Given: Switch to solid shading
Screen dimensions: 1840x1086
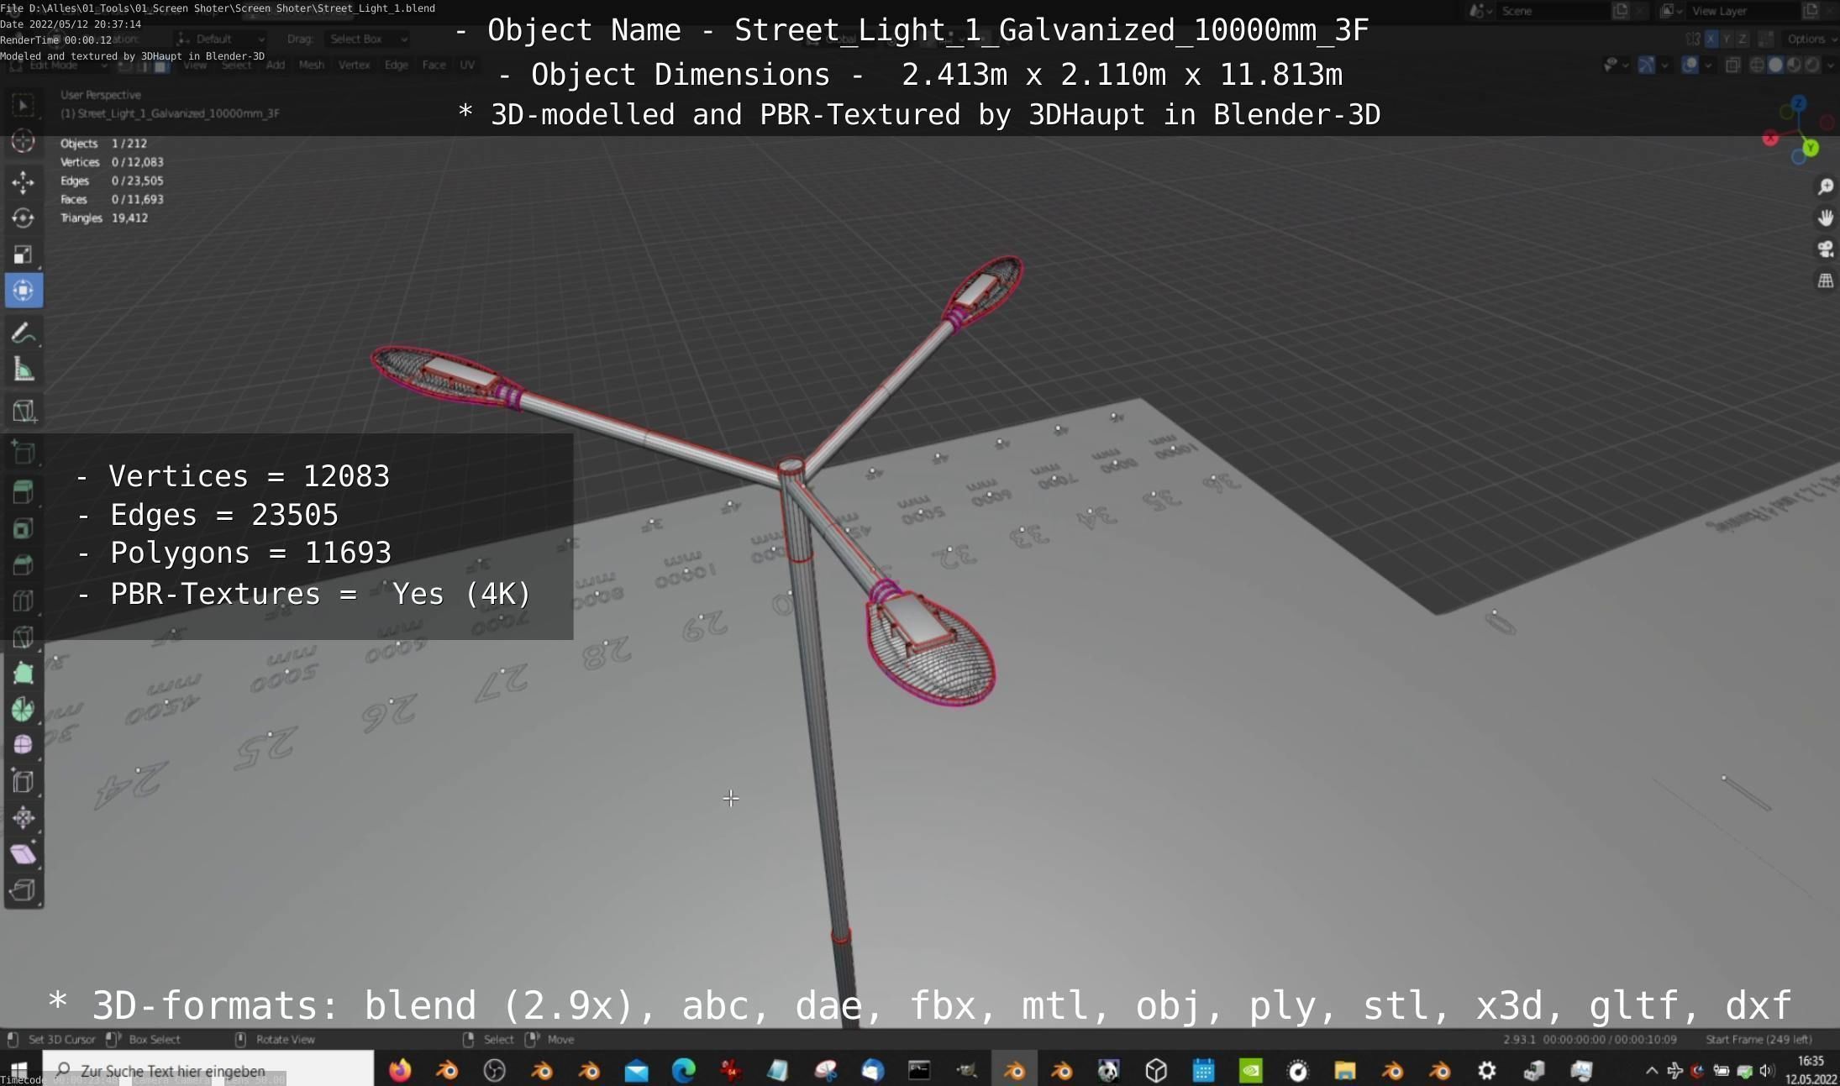Looking at the screenshot, I should click(1774, 66).
